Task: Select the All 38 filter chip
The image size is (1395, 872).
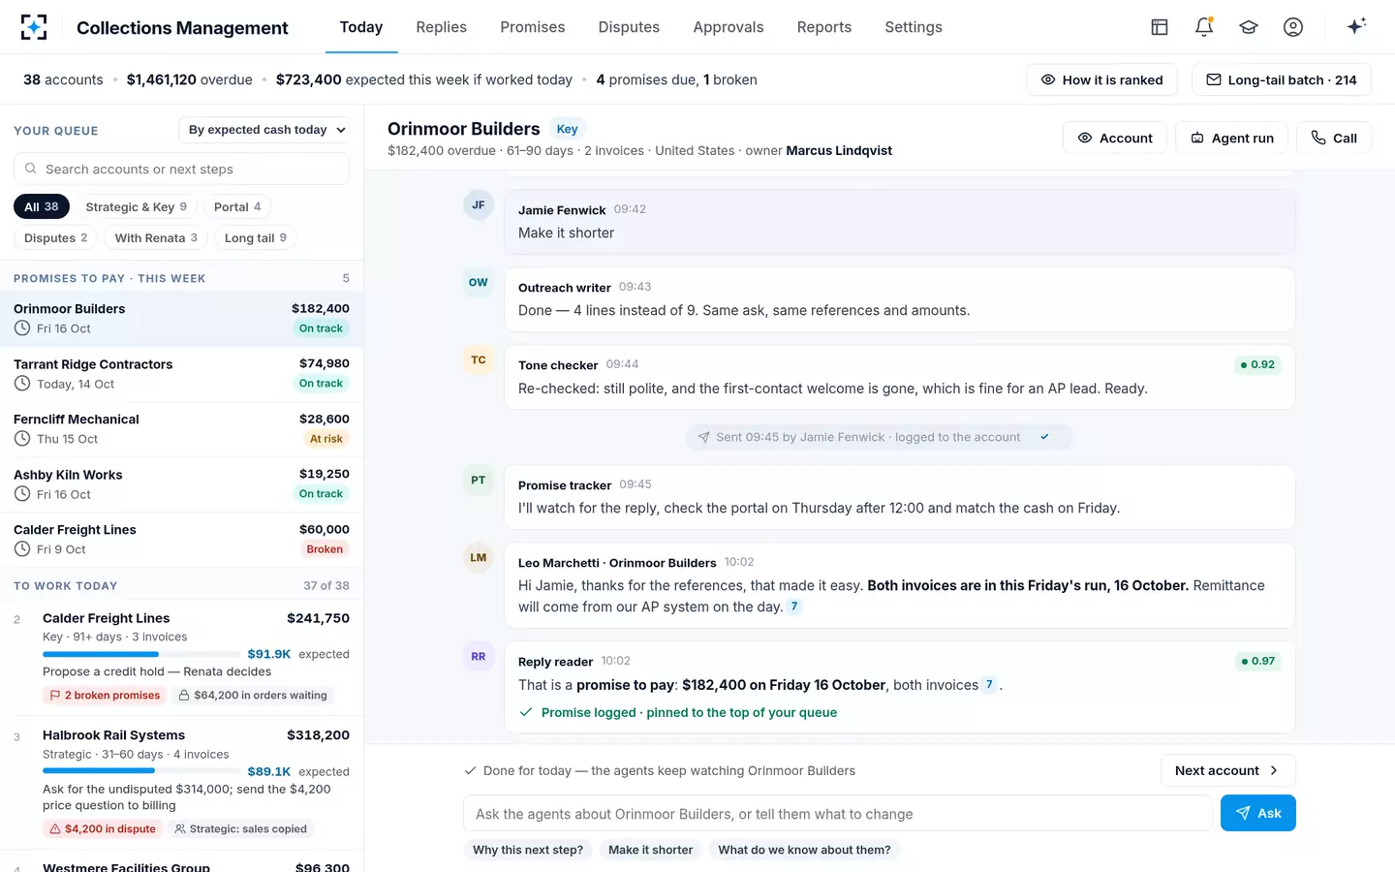Action: (42, 206)
